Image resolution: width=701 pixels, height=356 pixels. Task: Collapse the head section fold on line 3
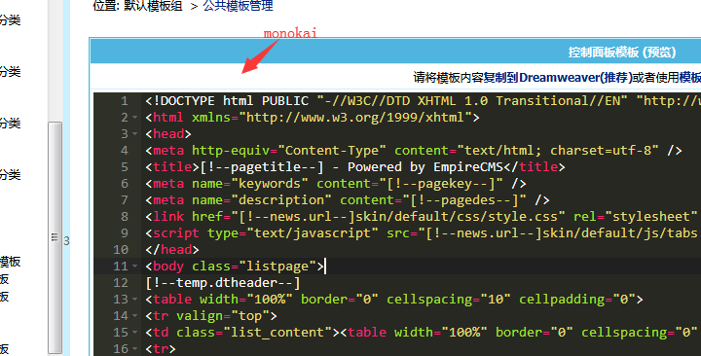tap(135, 134)
